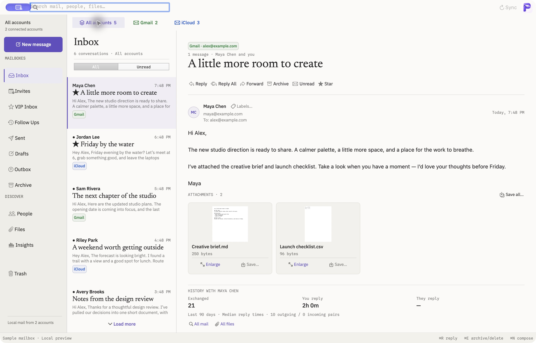Open the Drafts folder

pyautogui.click(x=33, y=154)
